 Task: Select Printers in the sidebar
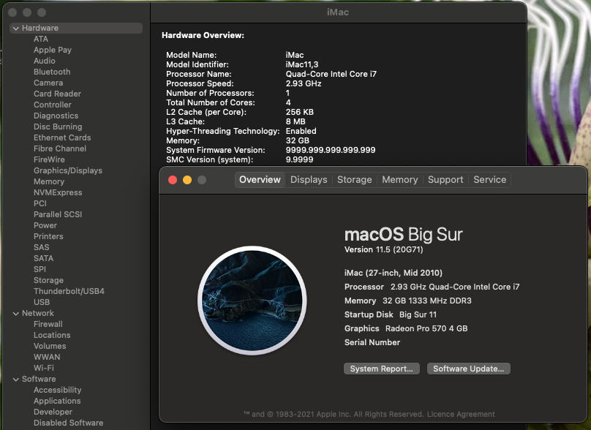pos(48,236)
